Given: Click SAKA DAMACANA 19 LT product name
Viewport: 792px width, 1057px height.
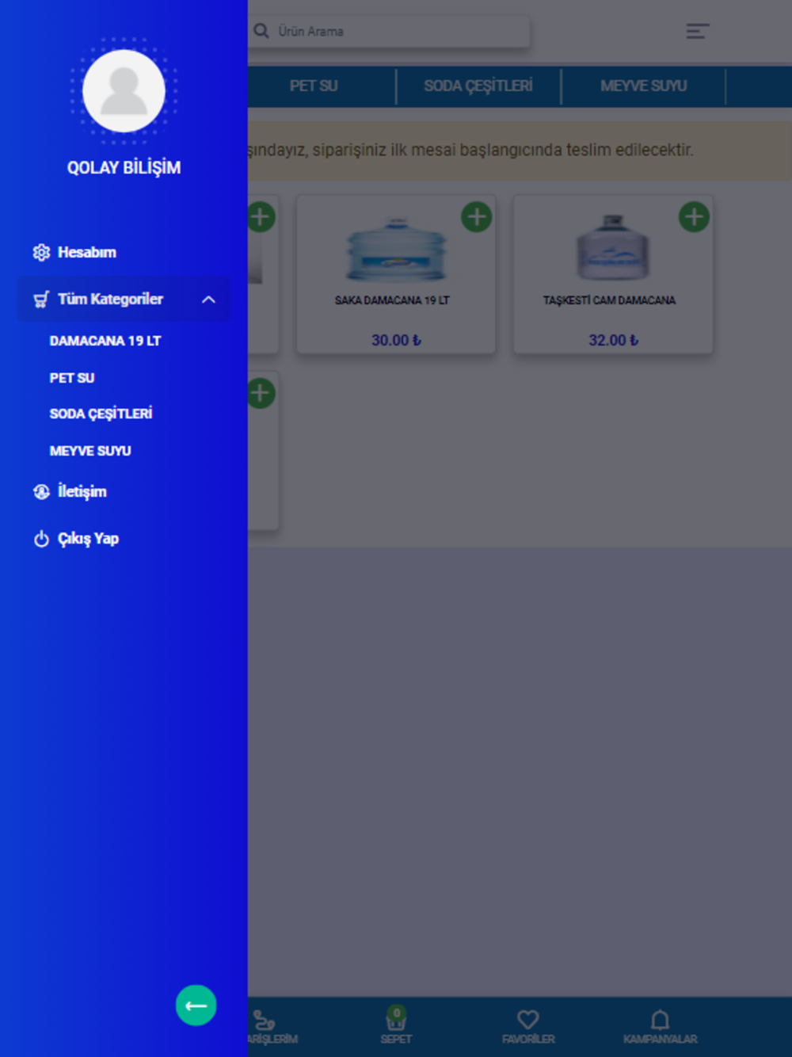Looking at the screenshot, I should [392, 300].
